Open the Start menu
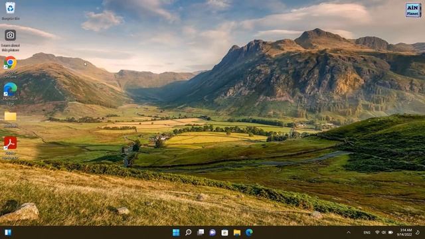 [x=176, y=232]
